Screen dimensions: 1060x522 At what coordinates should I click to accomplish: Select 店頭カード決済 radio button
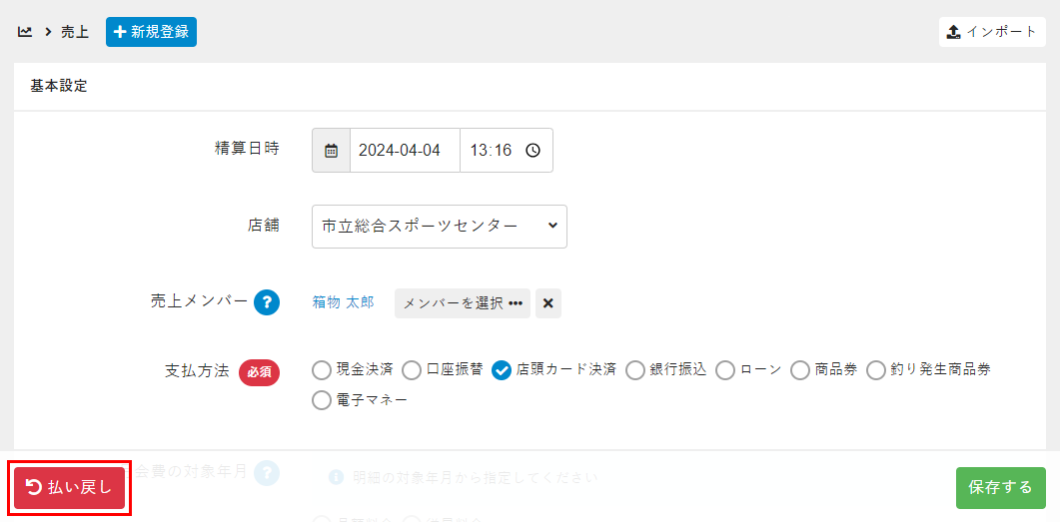click(502, 370)
